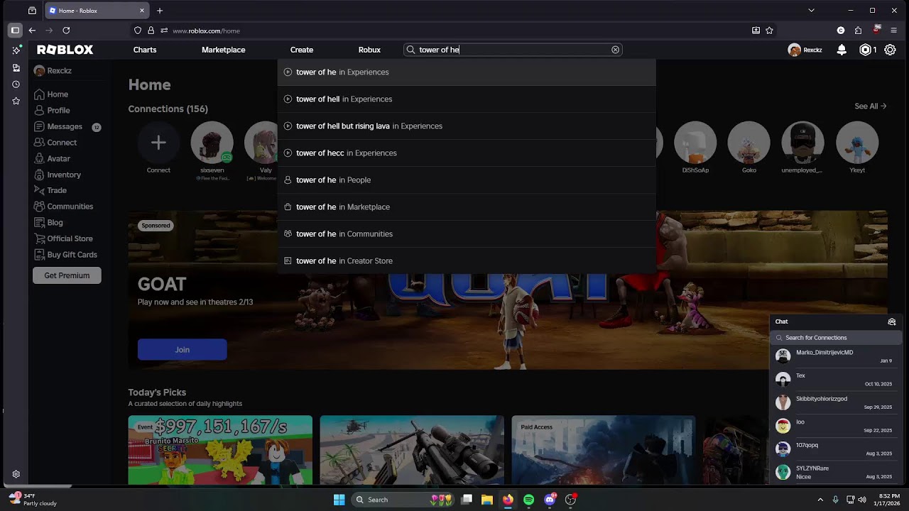Search 'tower of he' in Communities
The width and height of the screenshot is (909, 511).
coord(467,233)
